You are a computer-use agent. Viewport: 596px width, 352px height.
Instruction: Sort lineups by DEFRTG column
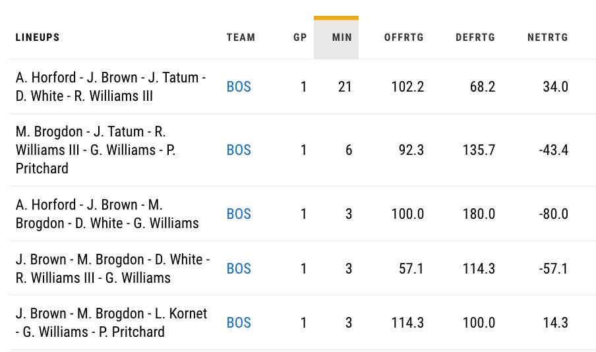[475, 38]
